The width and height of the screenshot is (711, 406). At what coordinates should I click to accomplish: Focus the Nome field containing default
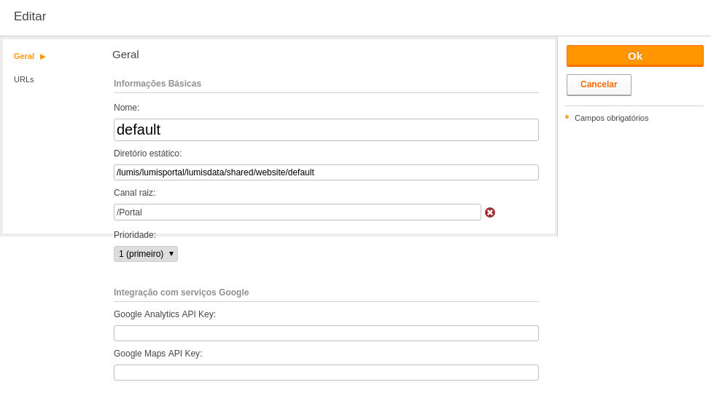click(326, 130)
